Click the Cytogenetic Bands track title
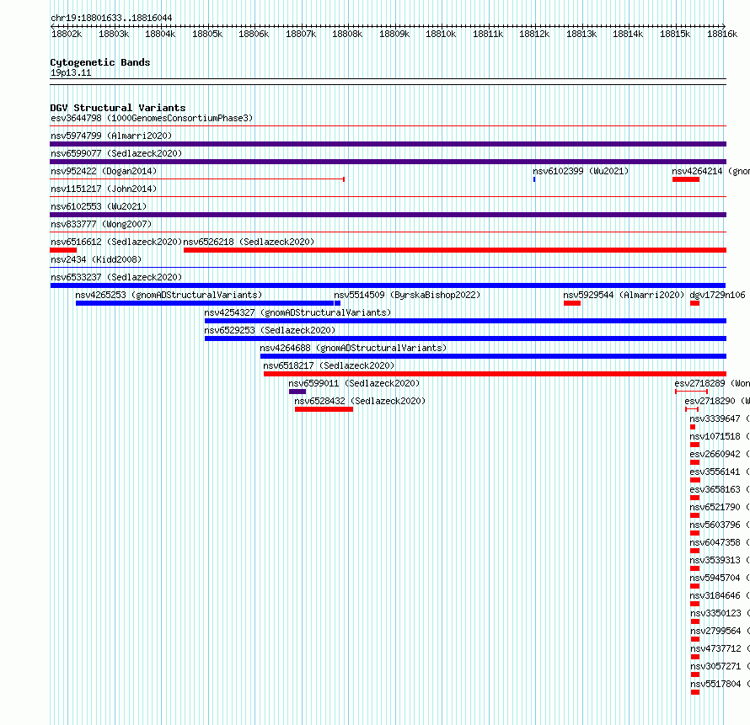This screenshot has width=750, height=725. [x=100, y=62]
